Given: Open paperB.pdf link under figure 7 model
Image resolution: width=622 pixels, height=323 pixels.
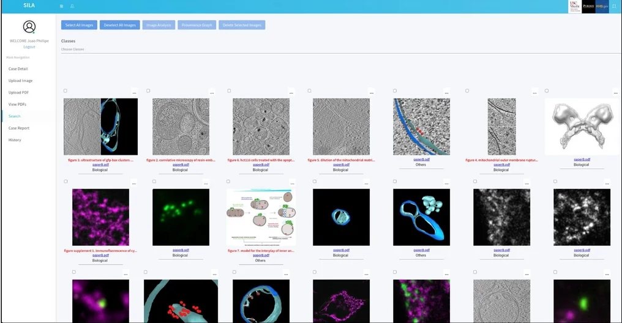Looking at the screenshot, I should [261, 256].
